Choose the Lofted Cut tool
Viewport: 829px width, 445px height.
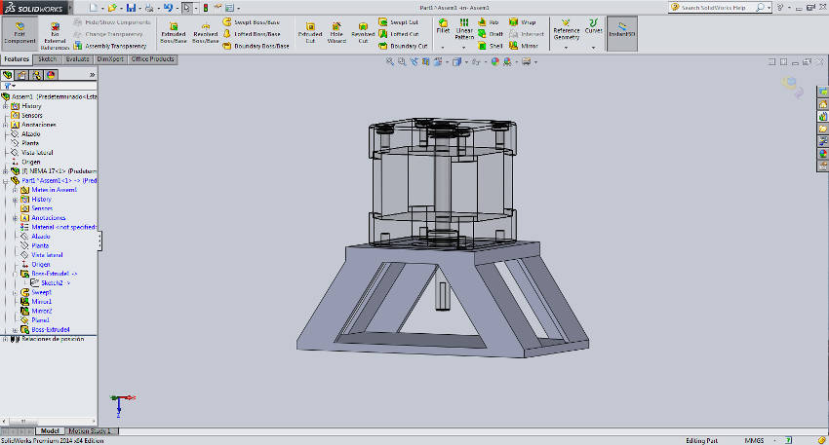399,34
